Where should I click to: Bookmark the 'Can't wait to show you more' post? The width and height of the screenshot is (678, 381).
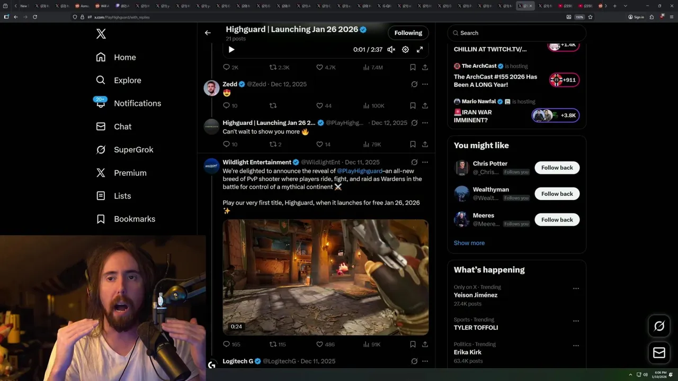click(x=413, y=144)
